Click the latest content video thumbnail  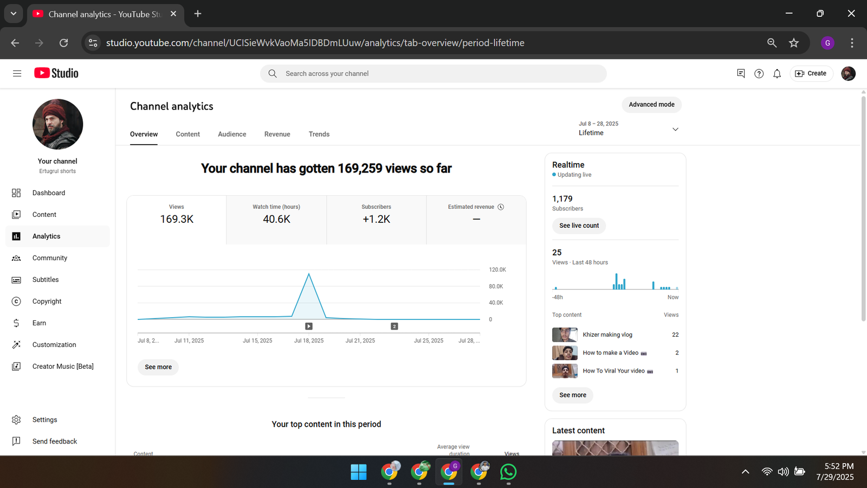click(x=615, y=448)
